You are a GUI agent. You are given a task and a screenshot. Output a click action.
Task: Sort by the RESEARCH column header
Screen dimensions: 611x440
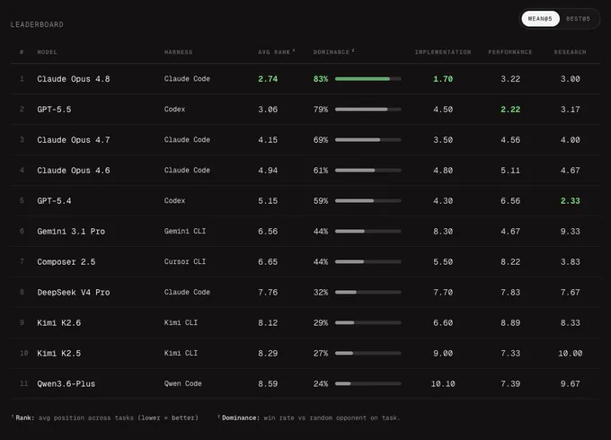(x=570, y=52)
